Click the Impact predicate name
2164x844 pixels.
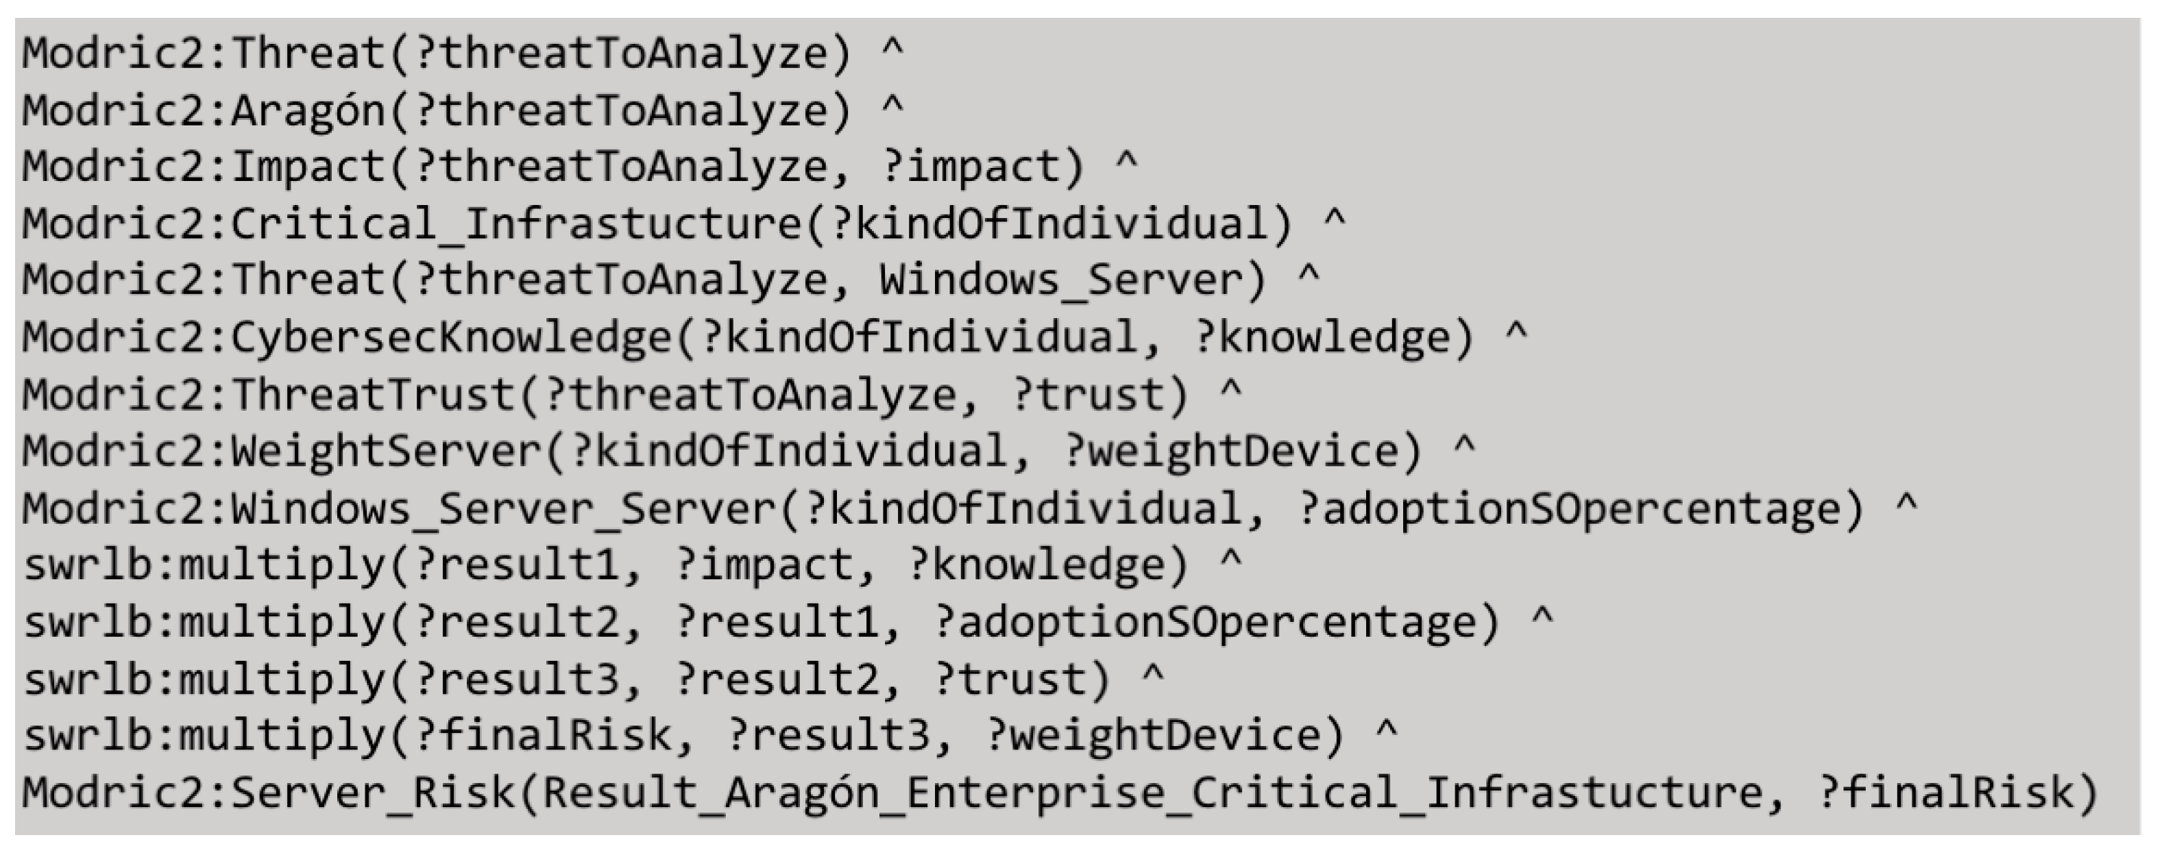click(308, 167)
